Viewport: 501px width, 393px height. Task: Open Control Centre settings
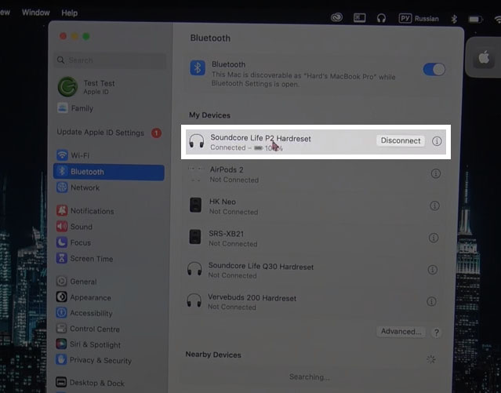click(88, 329)
